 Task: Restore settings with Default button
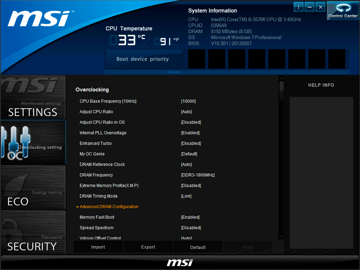[198, 247]
